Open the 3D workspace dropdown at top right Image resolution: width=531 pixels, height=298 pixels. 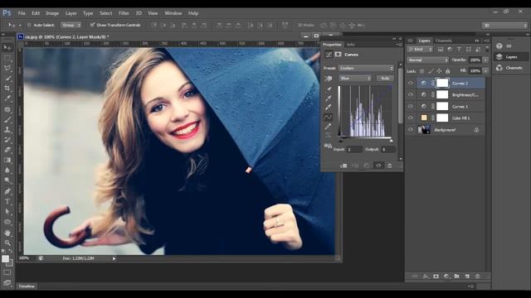click(x=504, y=26)
